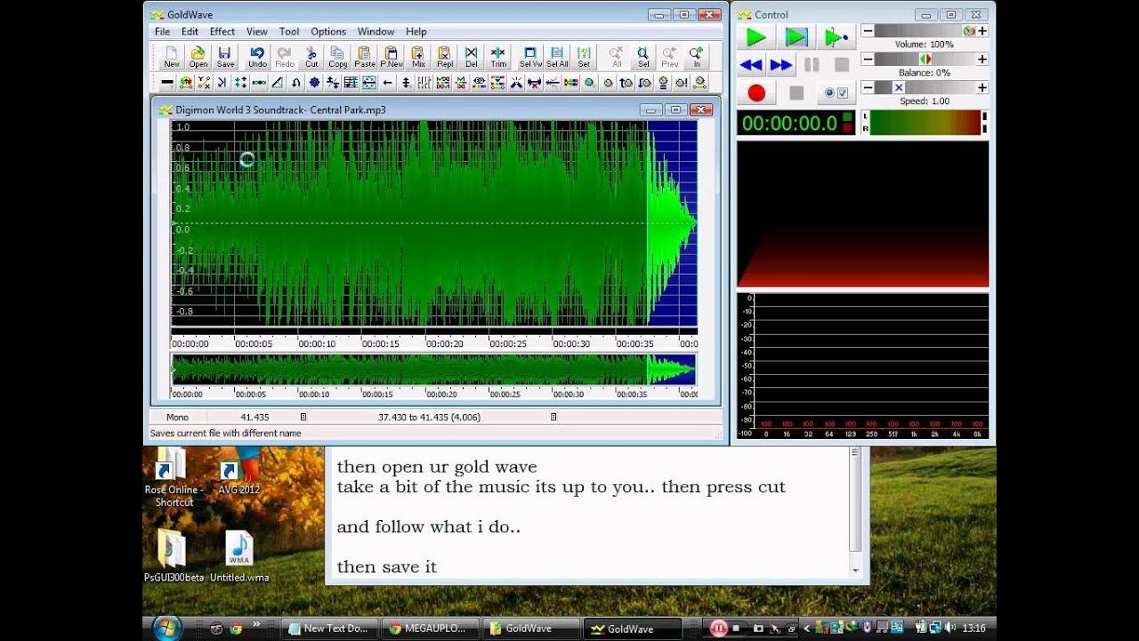This screenshot has height=641, width=1139.
Task: Click the Play selection button in Control
Action: click(796, 37)
